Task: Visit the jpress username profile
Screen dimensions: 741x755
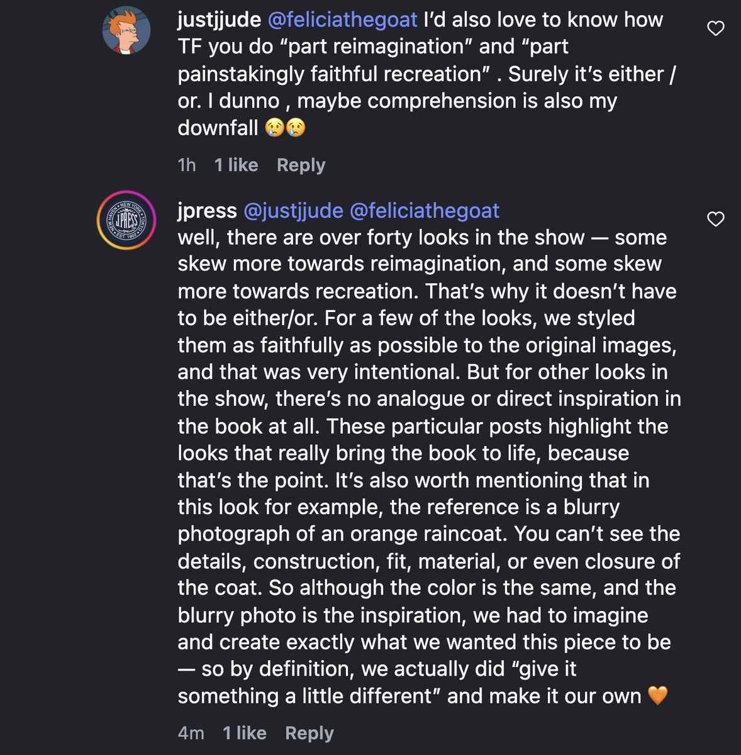Action: (x=207, y=210)
